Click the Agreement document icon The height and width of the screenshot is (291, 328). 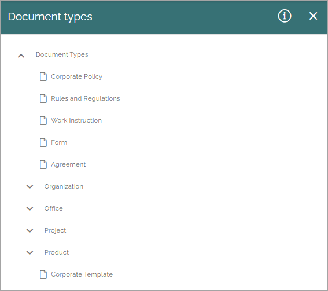(43, 164)
